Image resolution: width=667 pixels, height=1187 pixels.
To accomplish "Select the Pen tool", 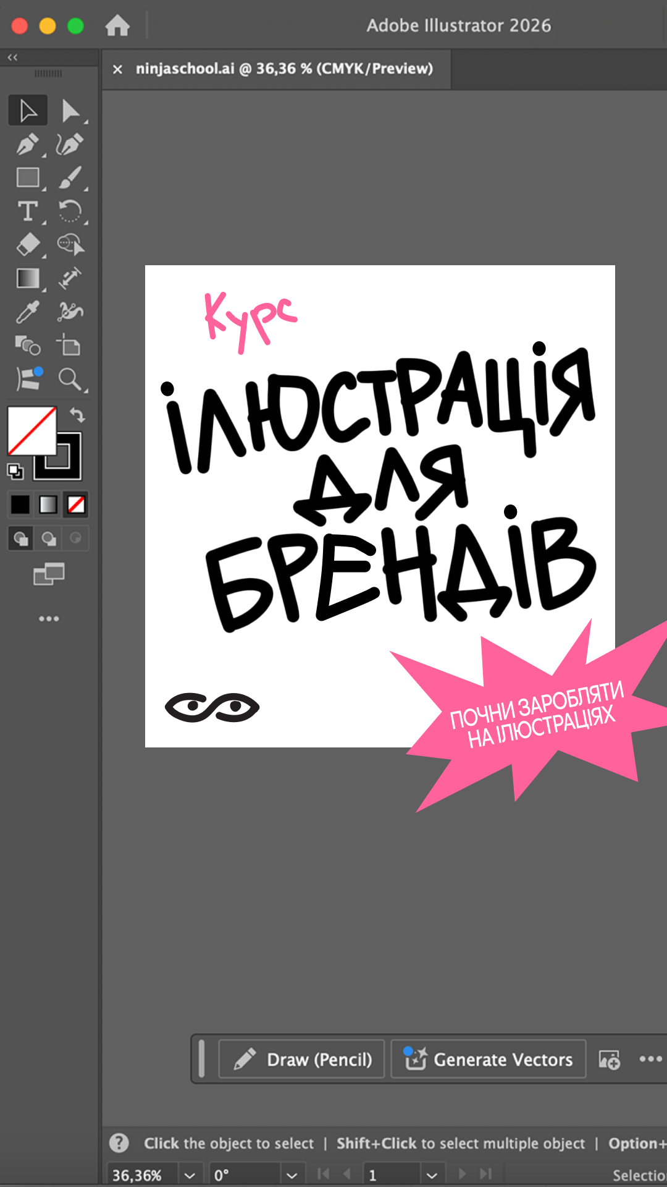I will pyautogui.click(x=28, y=145).
